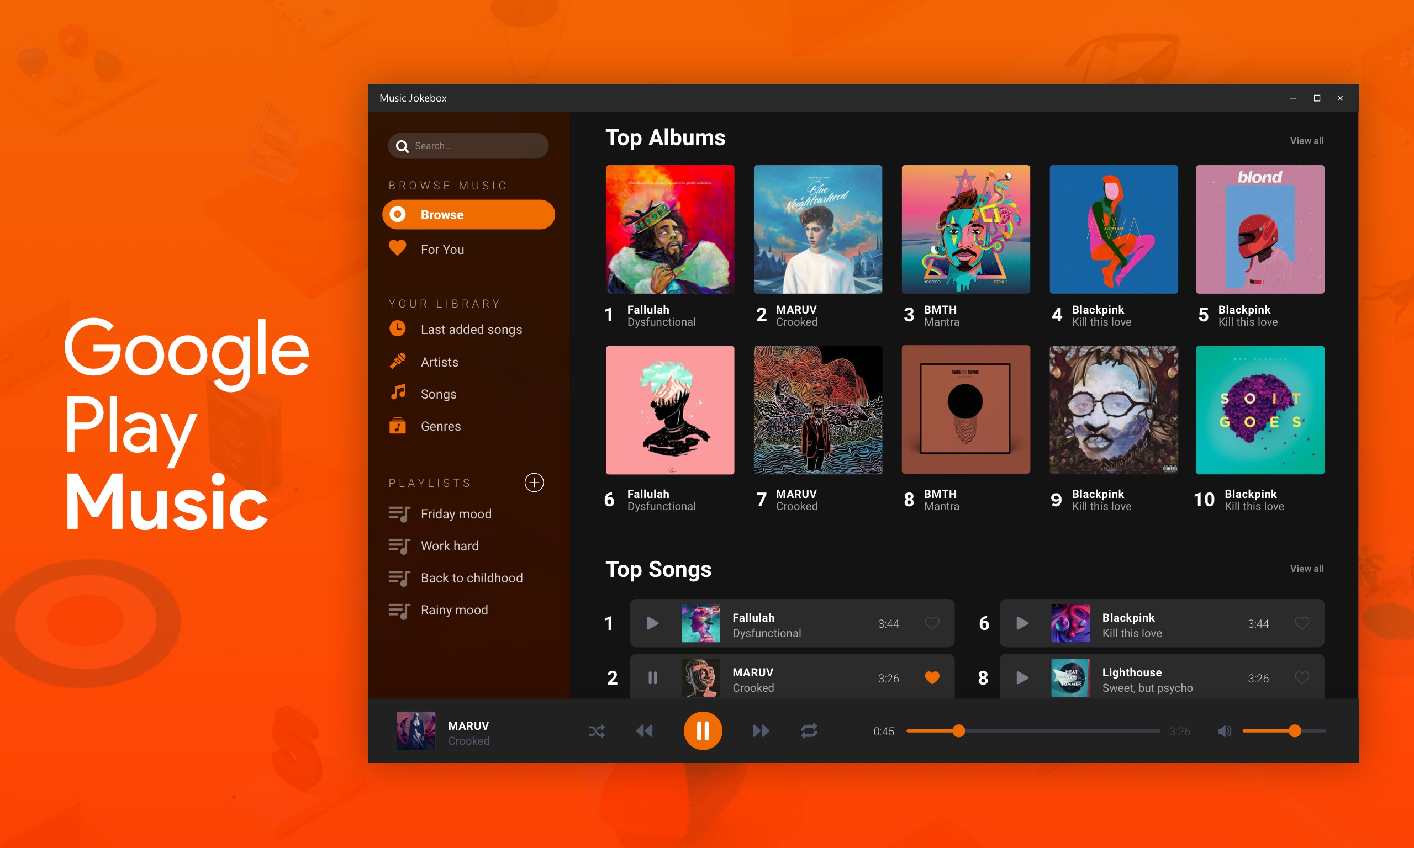Click the "Top Songs" heading
The height and width of the screenshot is (848, 1414).
coord(658,570)
